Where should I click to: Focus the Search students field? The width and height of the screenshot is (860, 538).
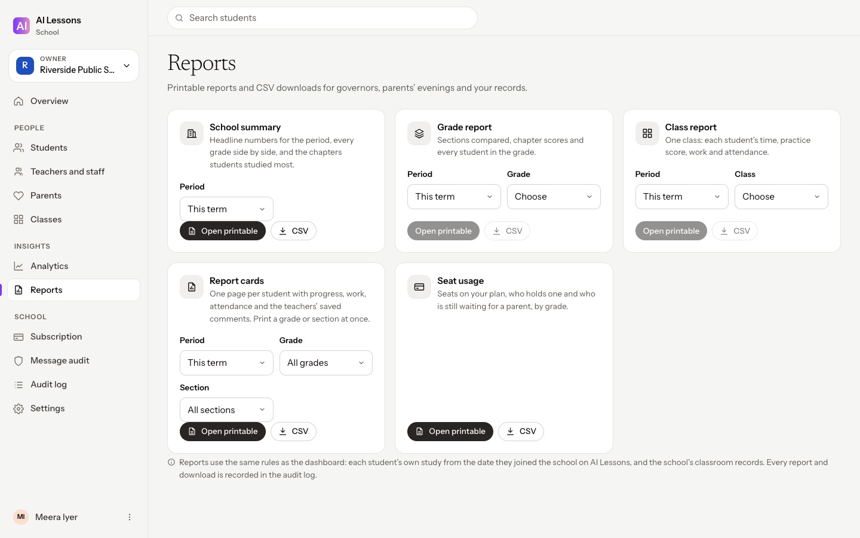click(x=322, y=18)
